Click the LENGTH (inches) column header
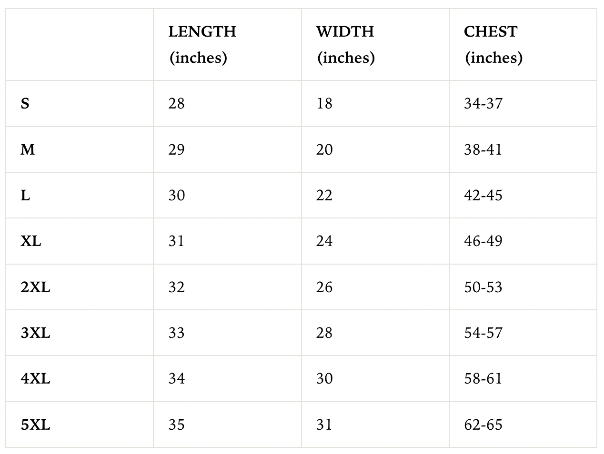The image size is (604, 454). [x=227, y=44]
